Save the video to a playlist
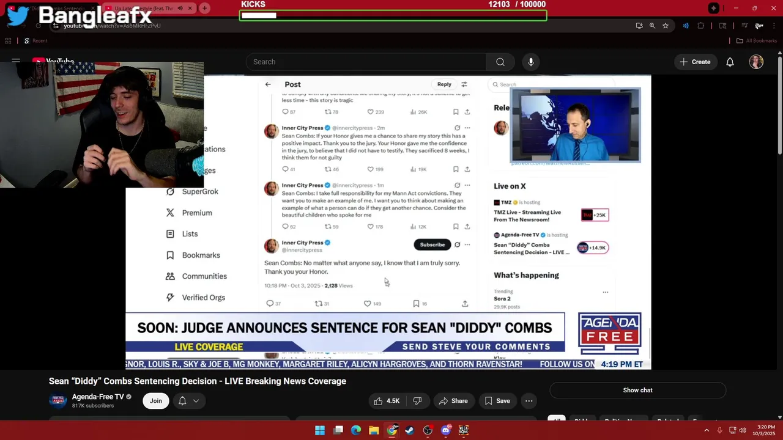The width and height of the screenshot is (783, 440). click(x=497, y=401)
